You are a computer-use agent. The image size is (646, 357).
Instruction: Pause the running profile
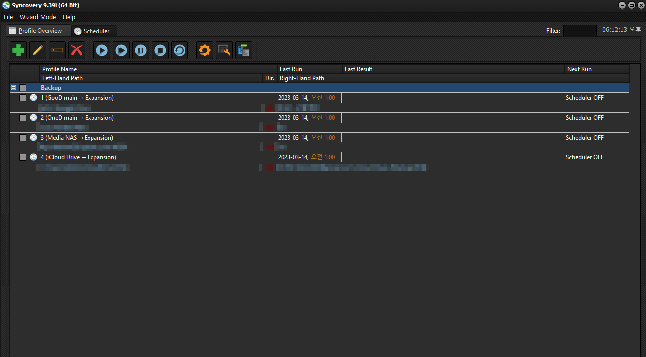click(141, 50)
